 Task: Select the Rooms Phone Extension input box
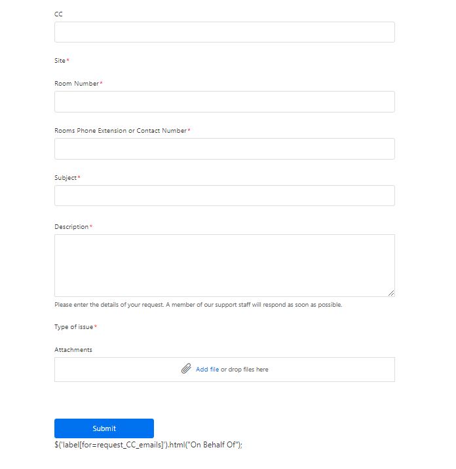coord(224,148)
